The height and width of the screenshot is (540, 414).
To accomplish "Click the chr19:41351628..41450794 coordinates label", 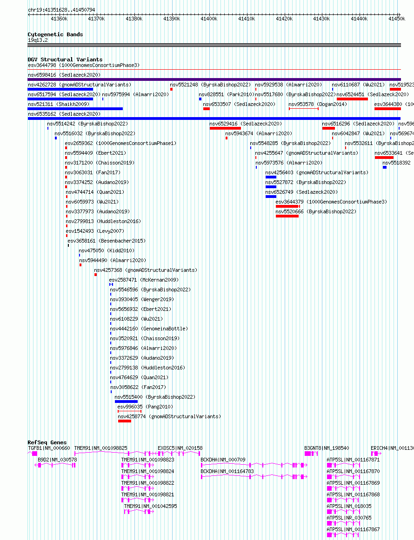I will pos(61,10).
